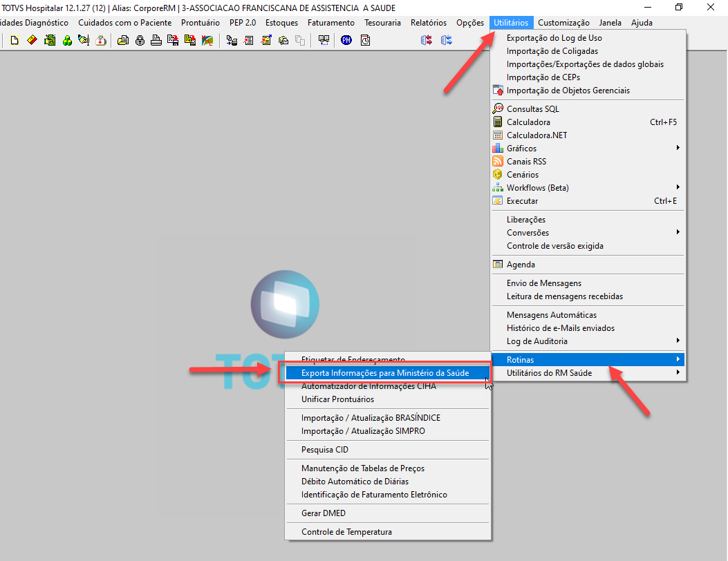Click the printer toolbar icon
The image size is (728, 561).
click(x=156, y=40)
